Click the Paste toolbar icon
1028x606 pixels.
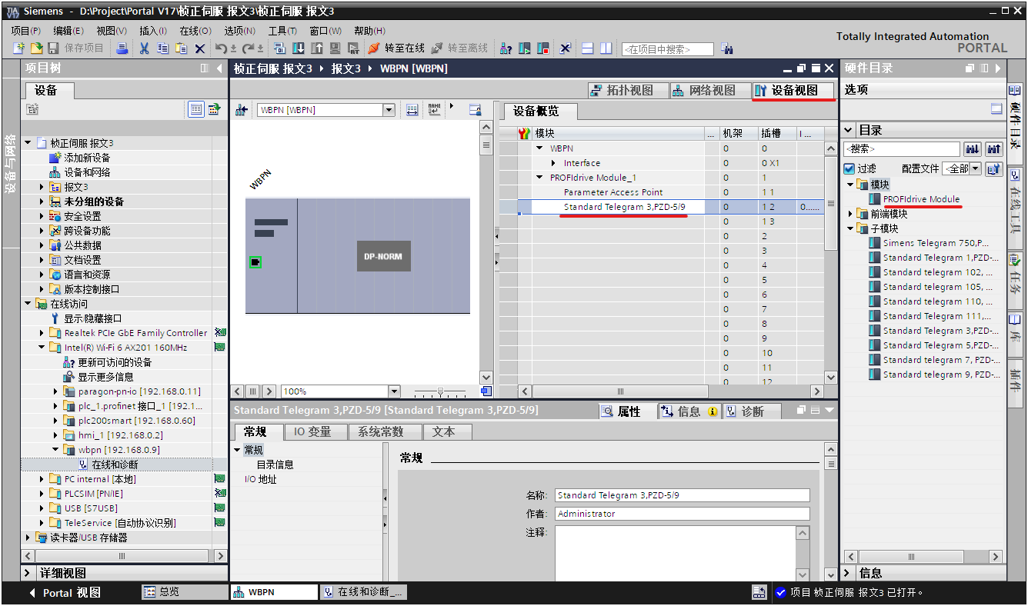[181, 48]
